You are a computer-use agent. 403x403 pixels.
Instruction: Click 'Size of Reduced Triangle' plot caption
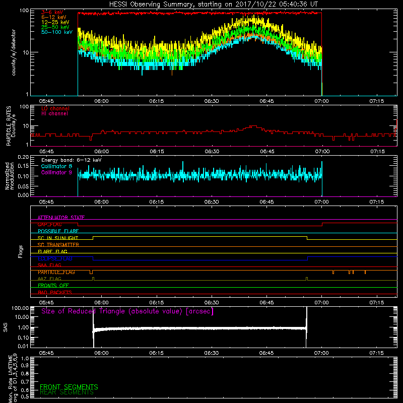pyautogui.click(x=127, y=311)
